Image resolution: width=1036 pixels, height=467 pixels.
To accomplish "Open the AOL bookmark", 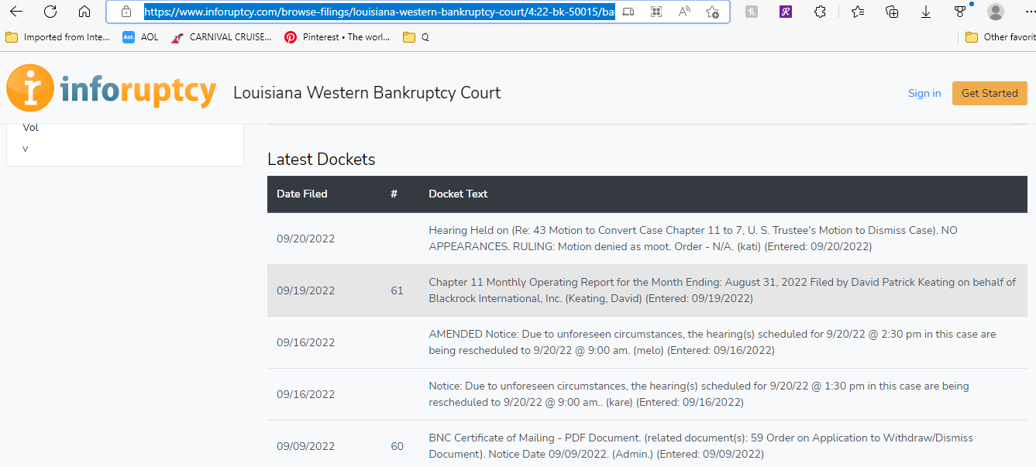I will [x=140, y=37].
